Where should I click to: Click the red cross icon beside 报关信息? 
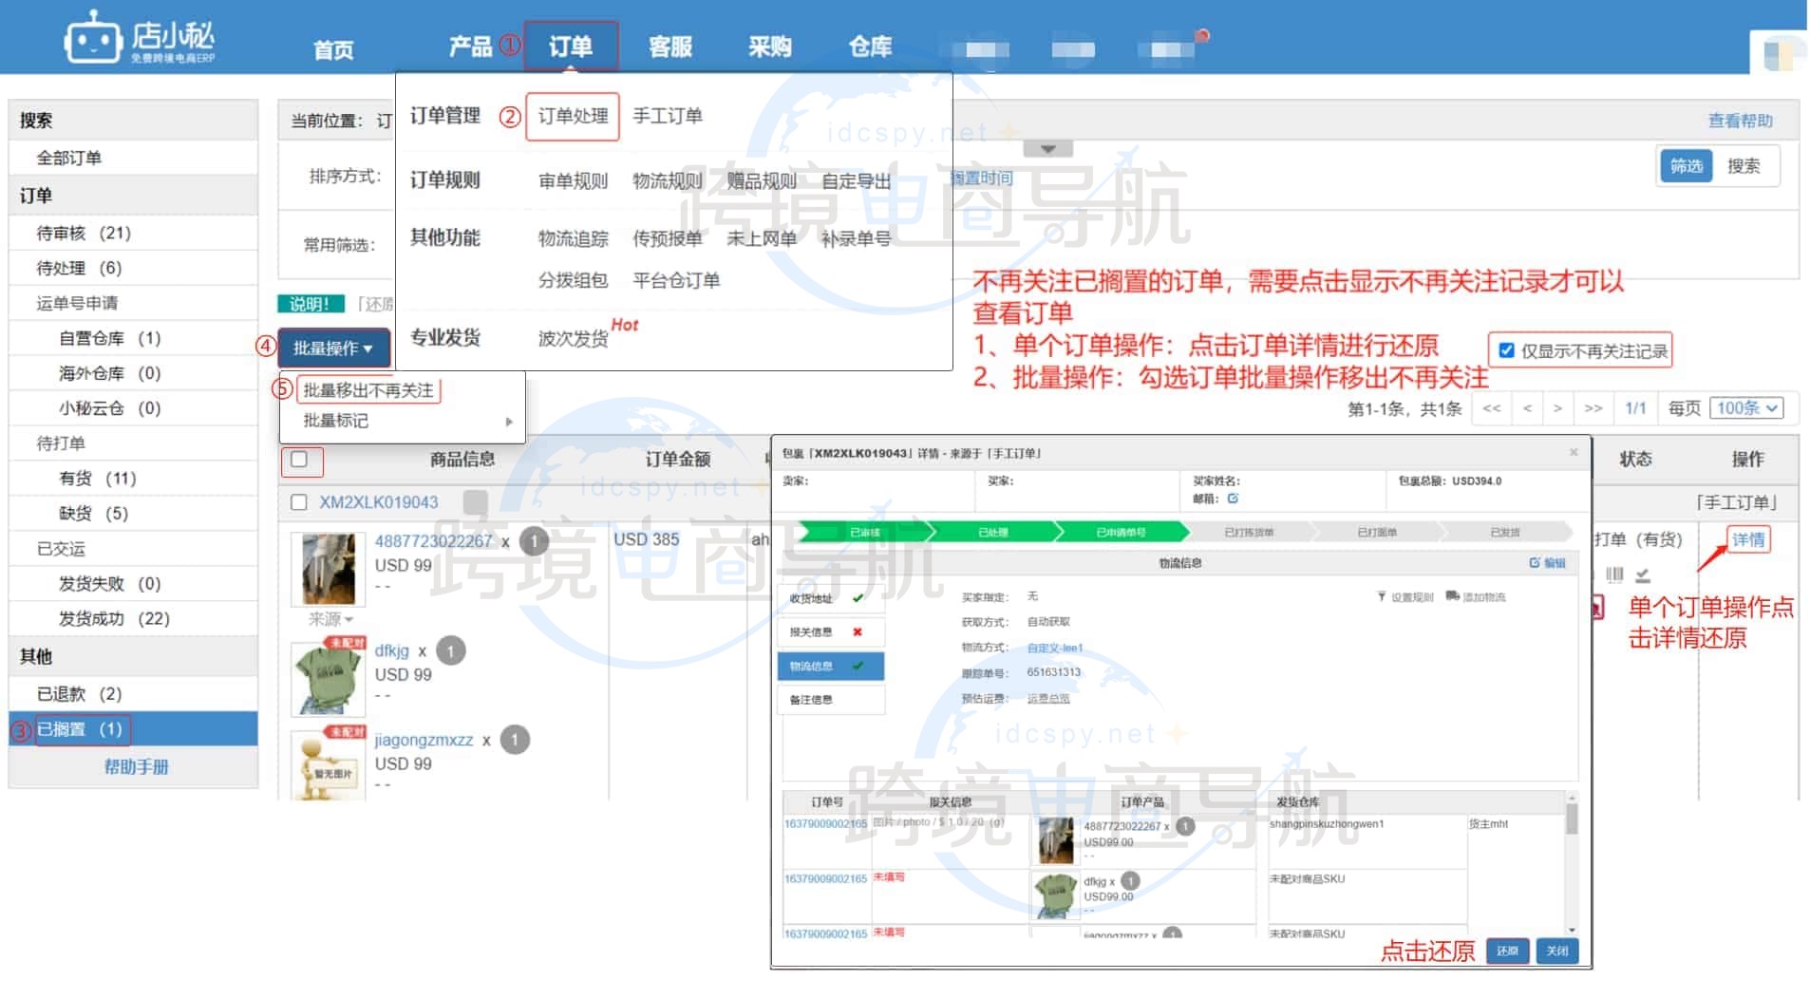pyautogui.click(x=859, y=631)
